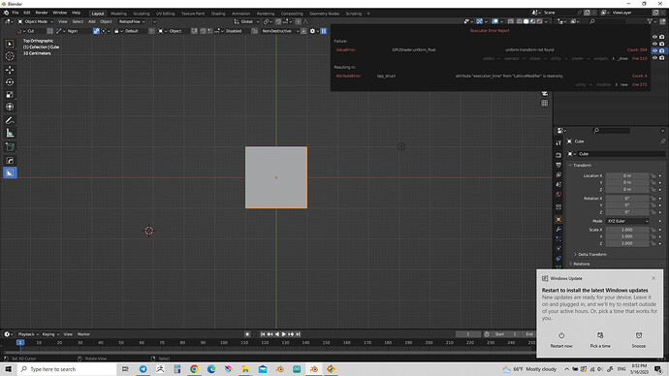The image size is (669, 376).
Task: Switch to rendered viewport shading
Action: [x=540, y=21]
